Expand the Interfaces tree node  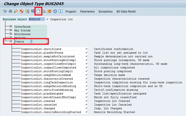tap(11, 27)
